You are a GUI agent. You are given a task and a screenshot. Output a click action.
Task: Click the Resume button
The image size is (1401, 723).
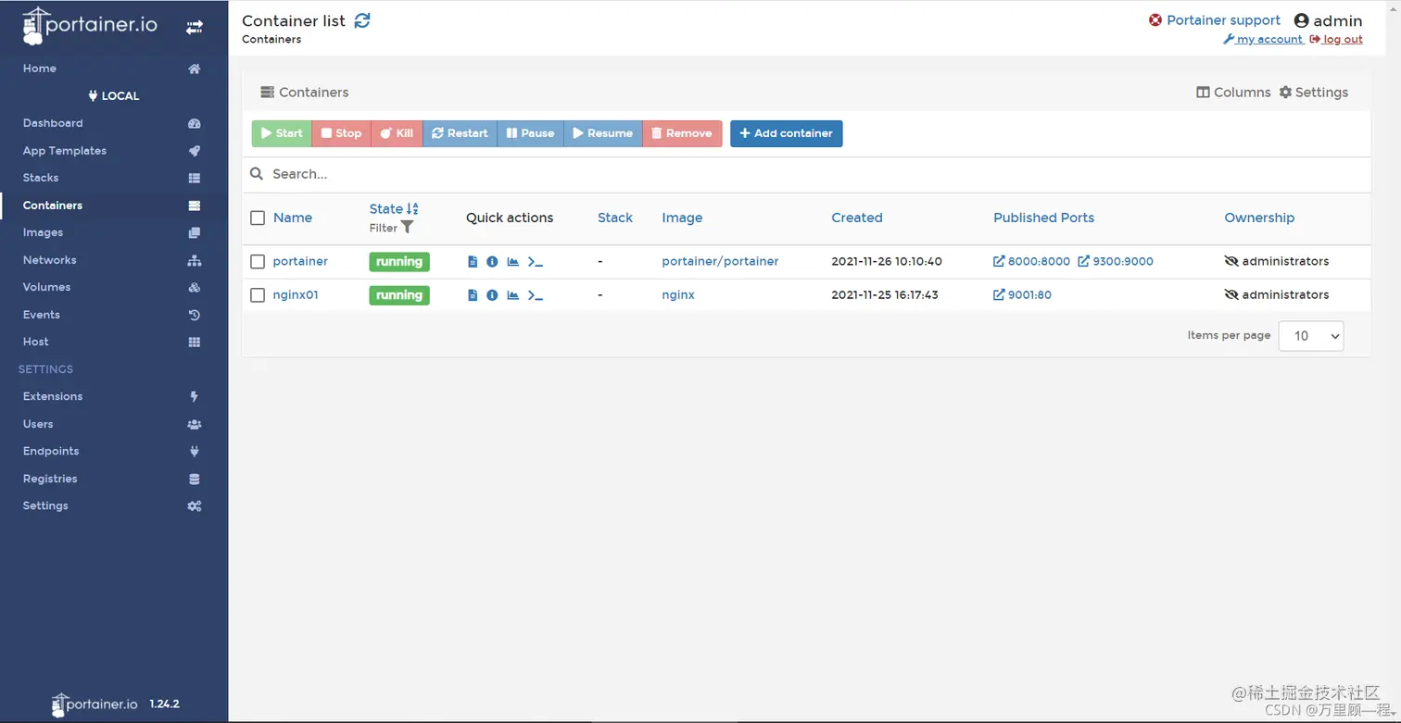pyautogui.click(x=603, y=133)
